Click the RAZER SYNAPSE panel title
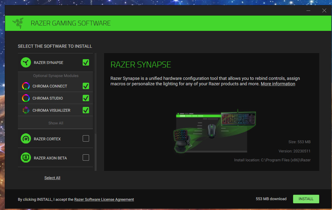 (x=140, y=65)
